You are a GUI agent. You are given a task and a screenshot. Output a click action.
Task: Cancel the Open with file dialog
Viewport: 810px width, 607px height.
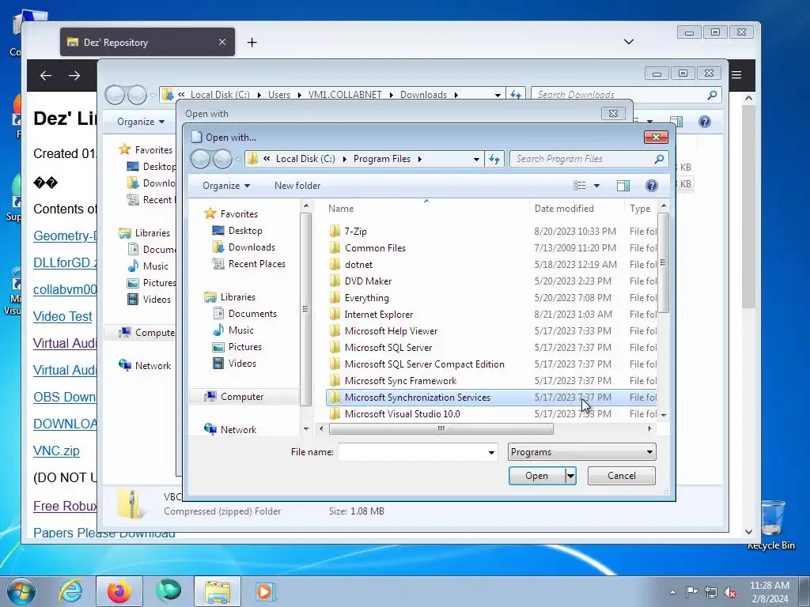pos(622,476)
